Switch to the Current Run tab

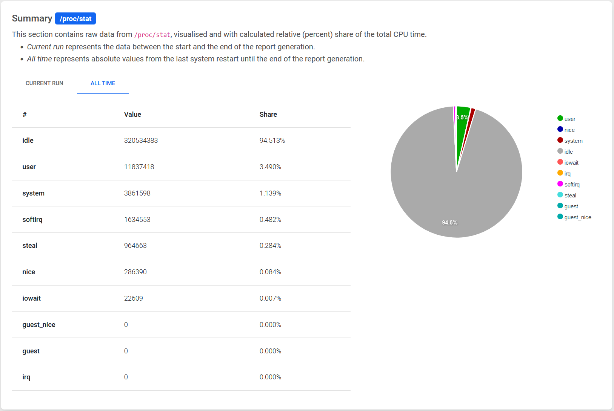click(x=44, y=83)
